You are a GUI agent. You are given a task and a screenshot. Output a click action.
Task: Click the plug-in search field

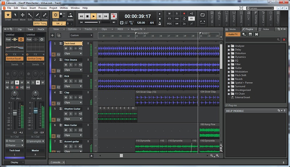pyautogui.click(x=253, y=40)
